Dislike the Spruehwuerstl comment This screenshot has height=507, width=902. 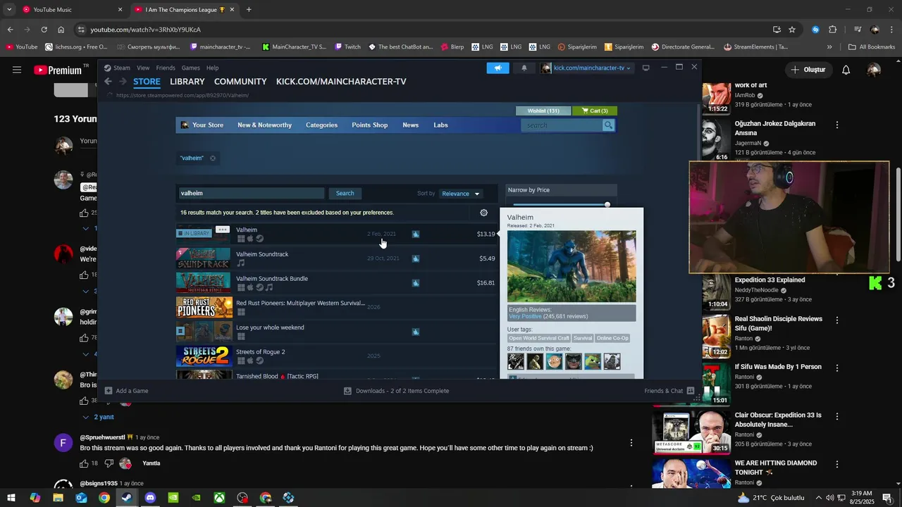(109, 463)
